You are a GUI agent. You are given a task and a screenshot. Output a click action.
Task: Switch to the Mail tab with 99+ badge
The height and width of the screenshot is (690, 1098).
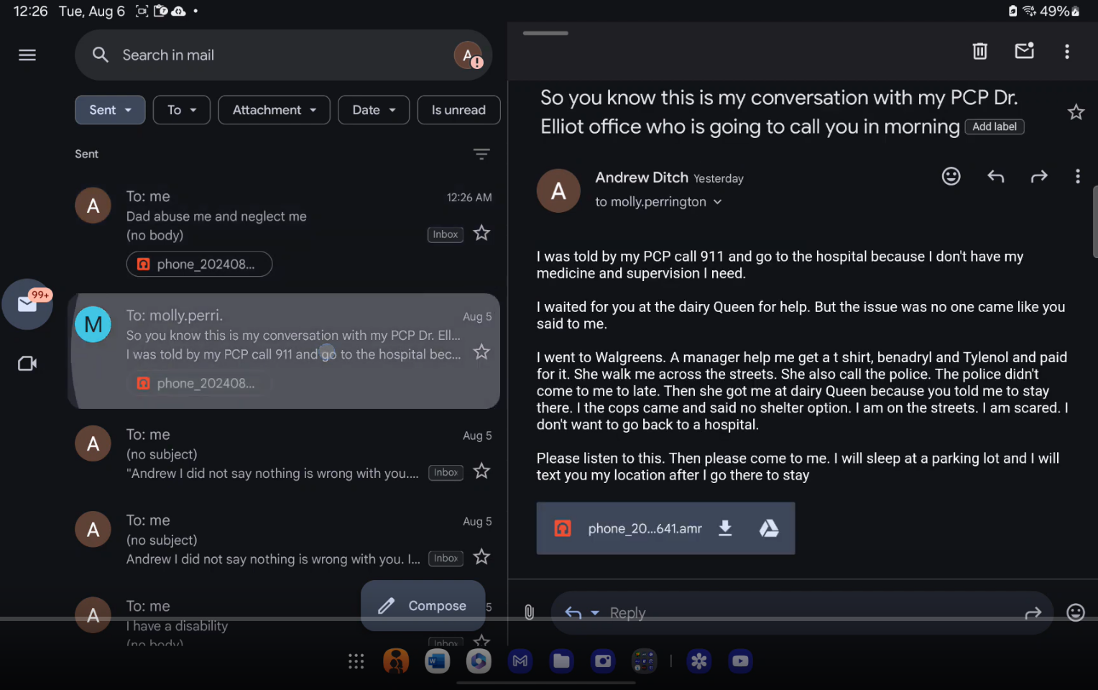27,304
